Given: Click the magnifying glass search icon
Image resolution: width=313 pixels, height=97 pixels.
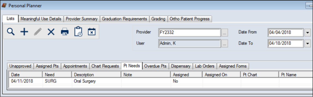Looking at the screenshot, I should [11, 32].
